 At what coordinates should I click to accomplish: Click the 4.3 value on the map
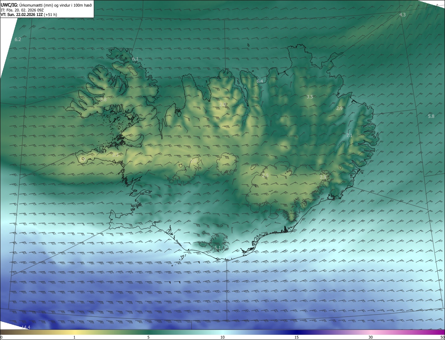coord(403,15)
